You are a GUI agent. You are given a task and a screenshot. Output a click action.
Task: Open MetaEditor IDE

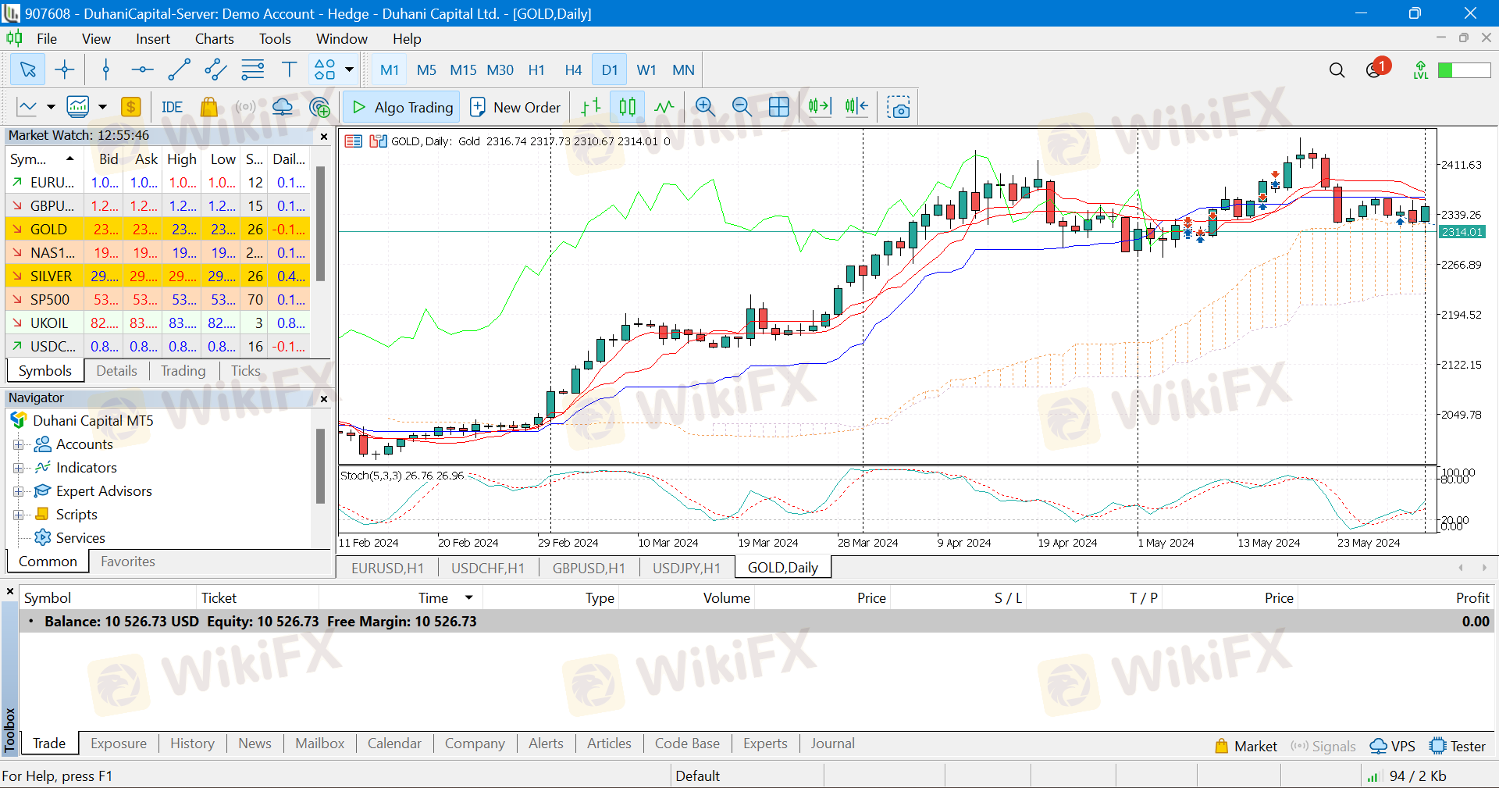click(172, 107)
